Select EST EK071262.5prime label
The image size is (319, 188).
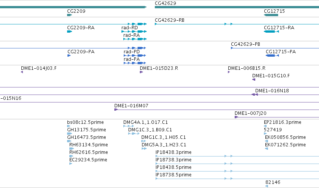click(285, 145)
